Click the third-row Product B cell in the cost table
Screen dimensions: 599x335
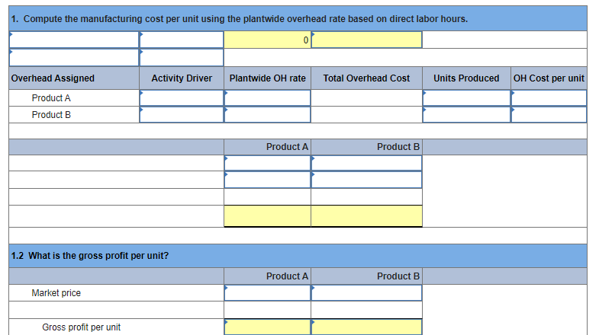[x=367, y=197]
